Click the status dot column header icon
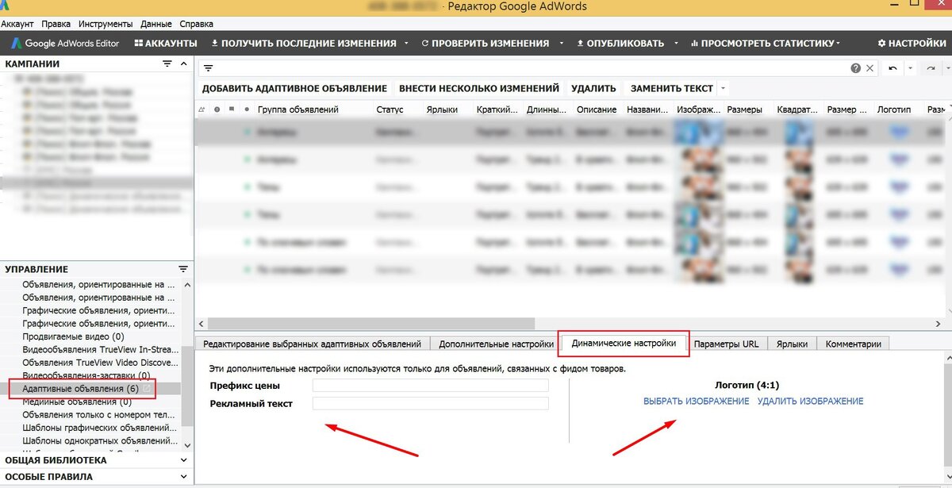 click(x=247, y=110)
